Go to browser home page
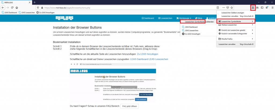Viewport: 275px width, 110px height. (x=17, y=8)
